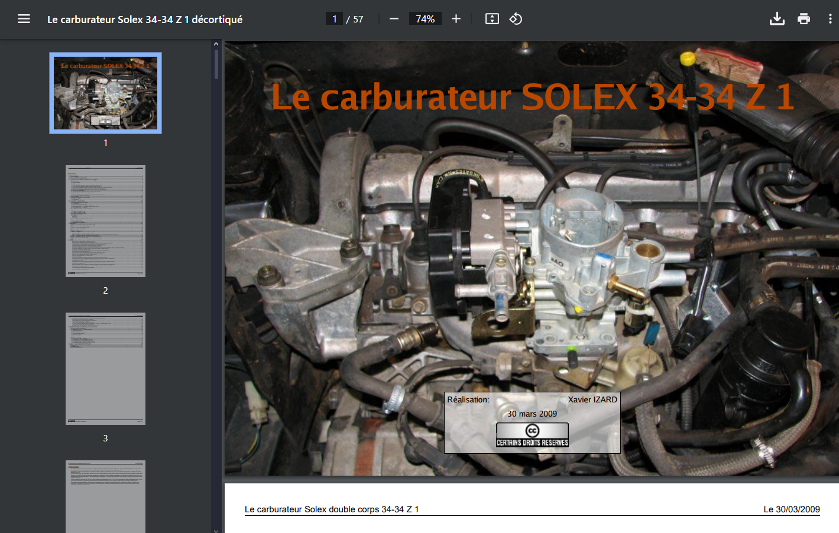Click the footer text 'Le carburateur Solex double corps 34-34 Z 1'
The image size is (839, 533).
coord(332,509)
